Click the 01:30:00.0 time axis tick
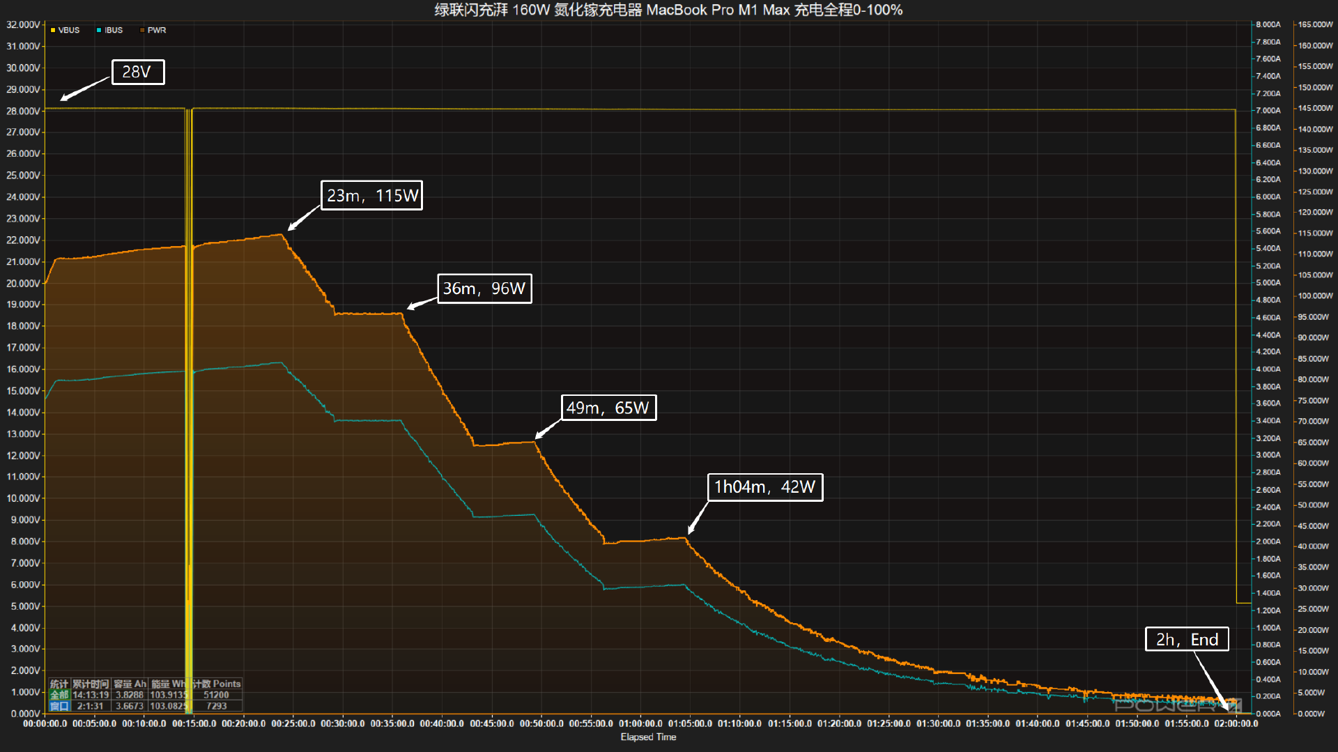This screenshot has height=752, width=1338. 939,723
